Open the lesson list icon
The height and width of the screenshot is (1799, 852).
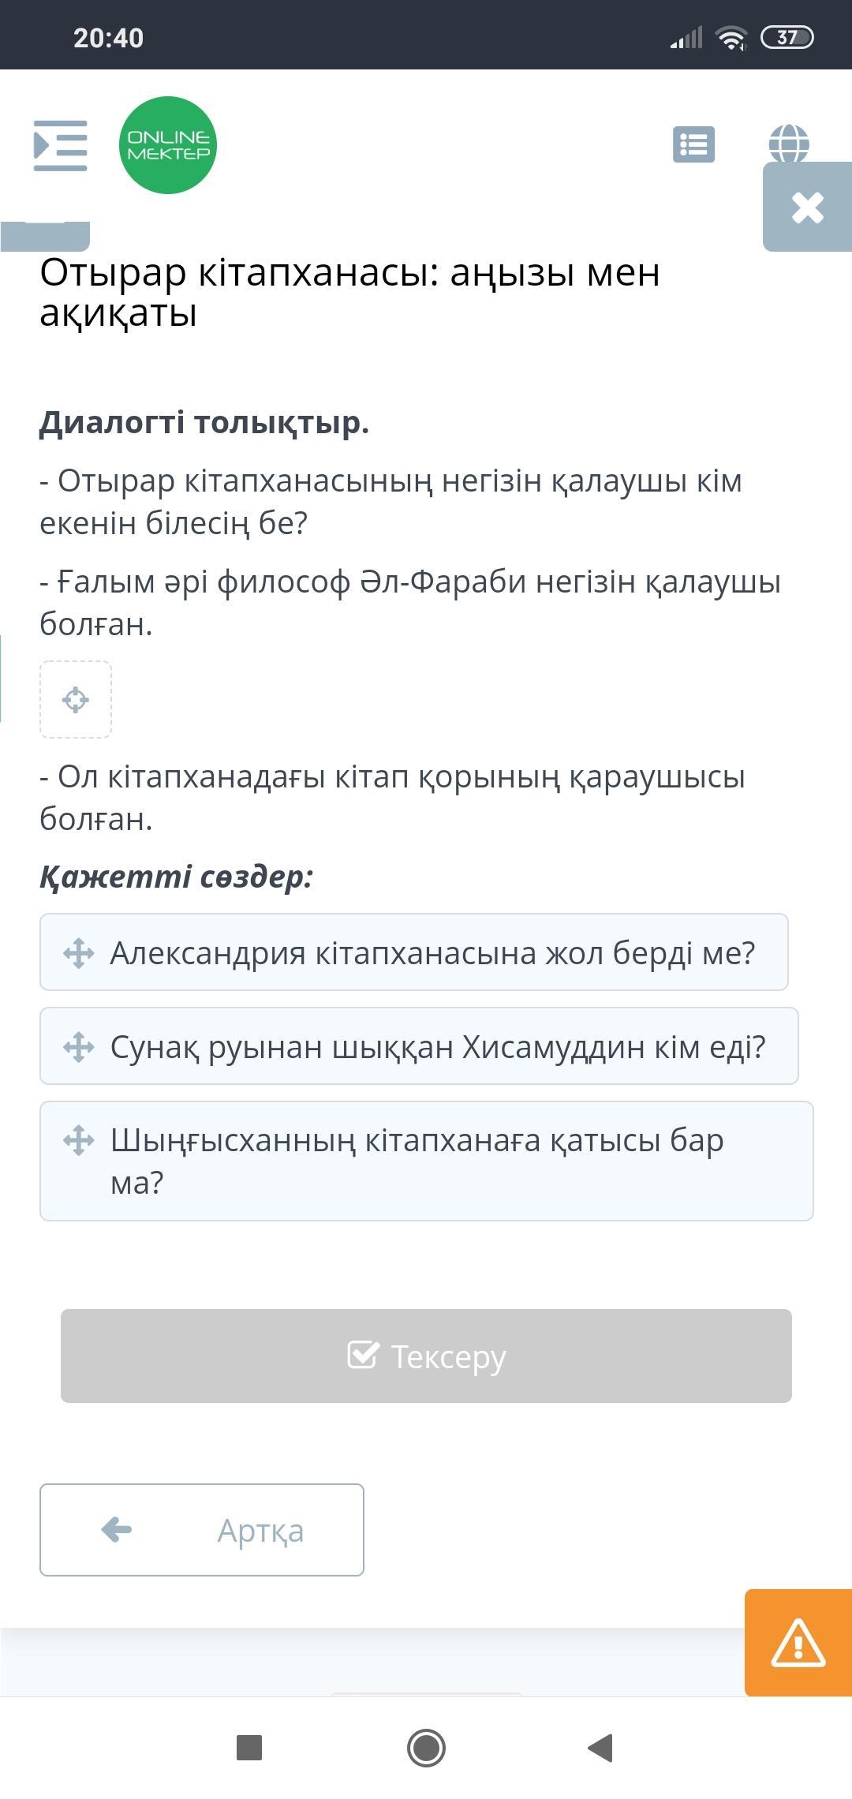coord(693,145)
